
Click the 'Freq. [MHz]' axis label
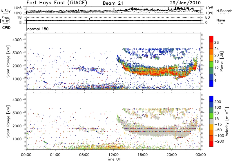point(5,20)
